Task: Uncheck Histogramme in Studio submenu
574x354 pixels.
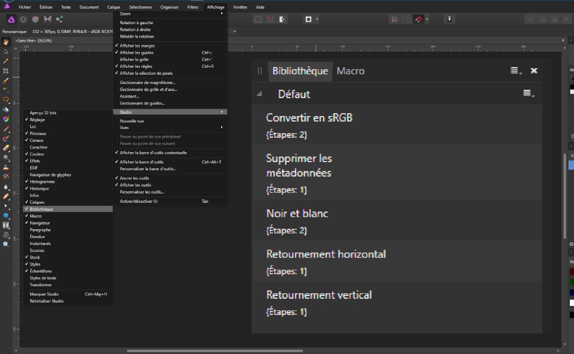Action: (68, 181)
